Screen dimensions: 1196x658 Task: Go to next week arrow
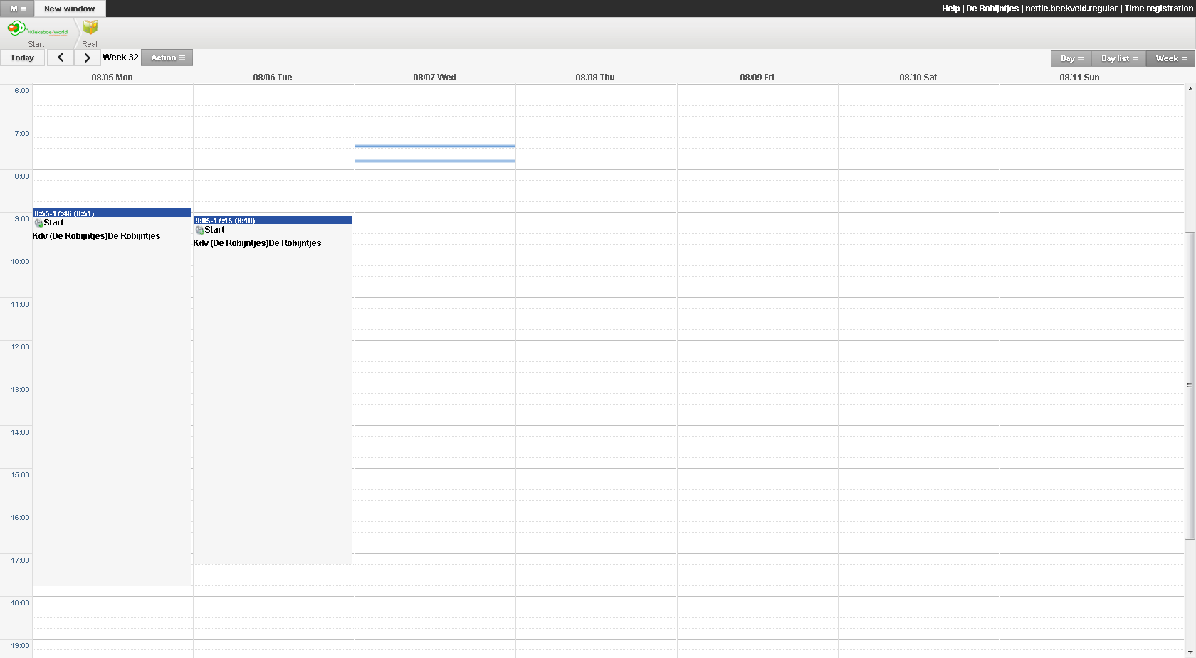coord(87,58)
